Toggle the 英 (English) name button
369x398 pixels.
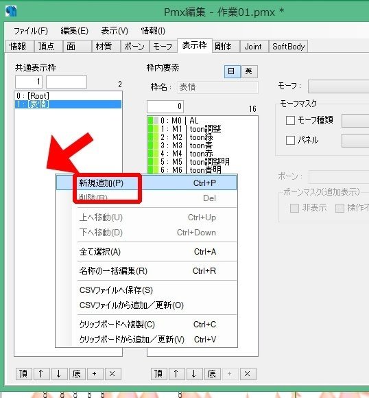(x=250, y=71)
